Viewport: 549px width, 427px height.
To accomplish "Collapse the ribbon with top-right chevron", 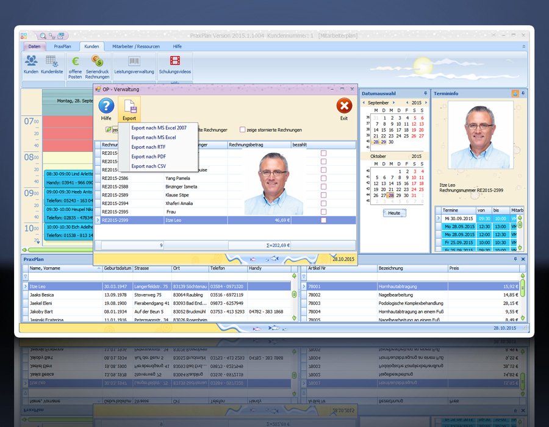I will pos(524,46).
